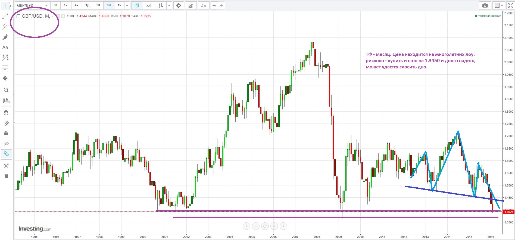
Task: Click the 2.0000 price scale label
Action: [x=509, y=62]
